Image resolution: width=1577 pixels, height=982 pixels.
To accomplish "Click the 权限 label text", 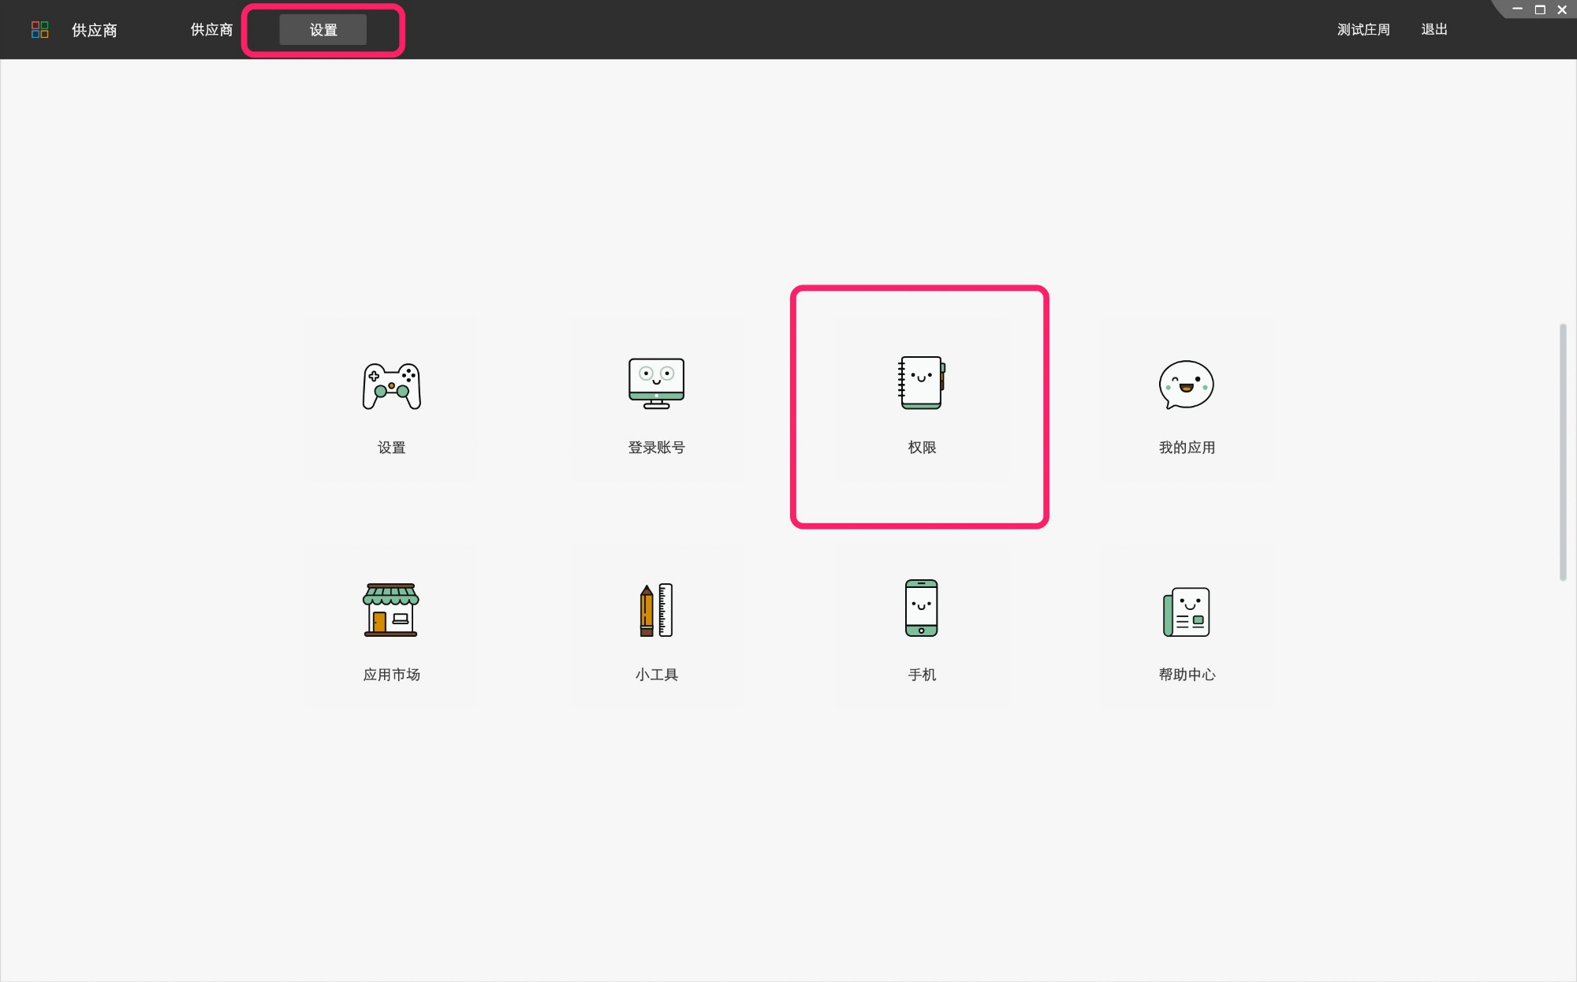I will (922, 448).
